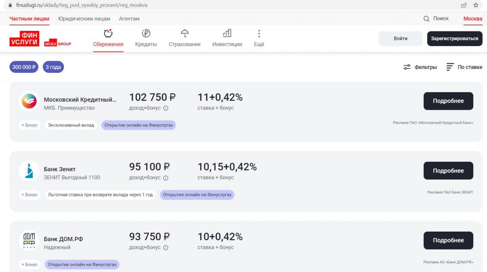Click info icon next to 102 750 ₽ доход+бонус
The image size is (487, 272).
pyautogui.click(x=166, y=108)
